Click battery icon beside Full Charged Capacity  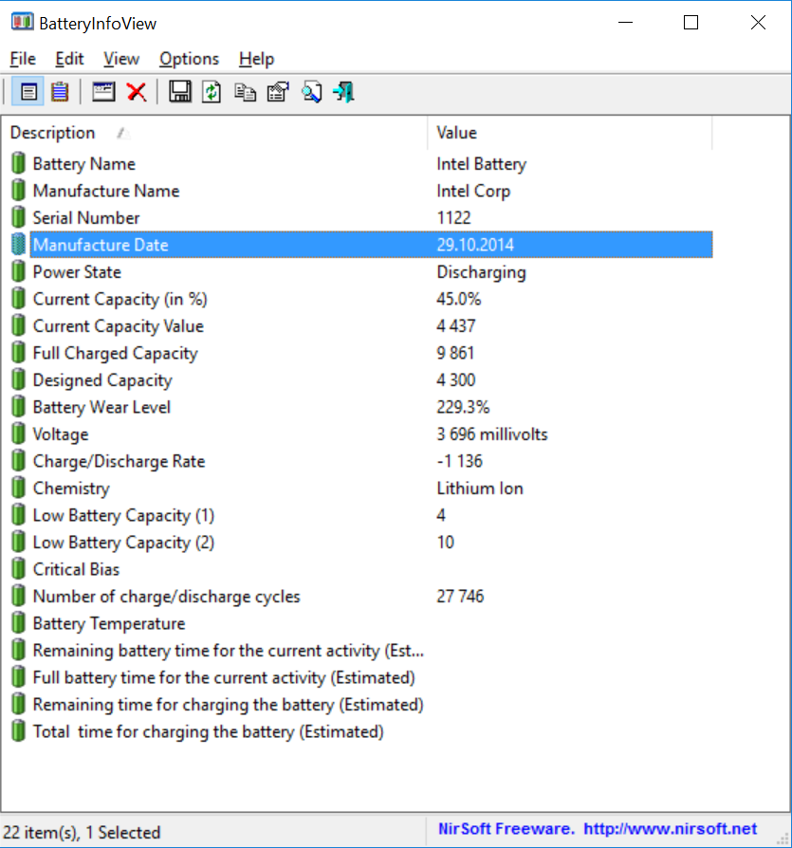[18, 352]
